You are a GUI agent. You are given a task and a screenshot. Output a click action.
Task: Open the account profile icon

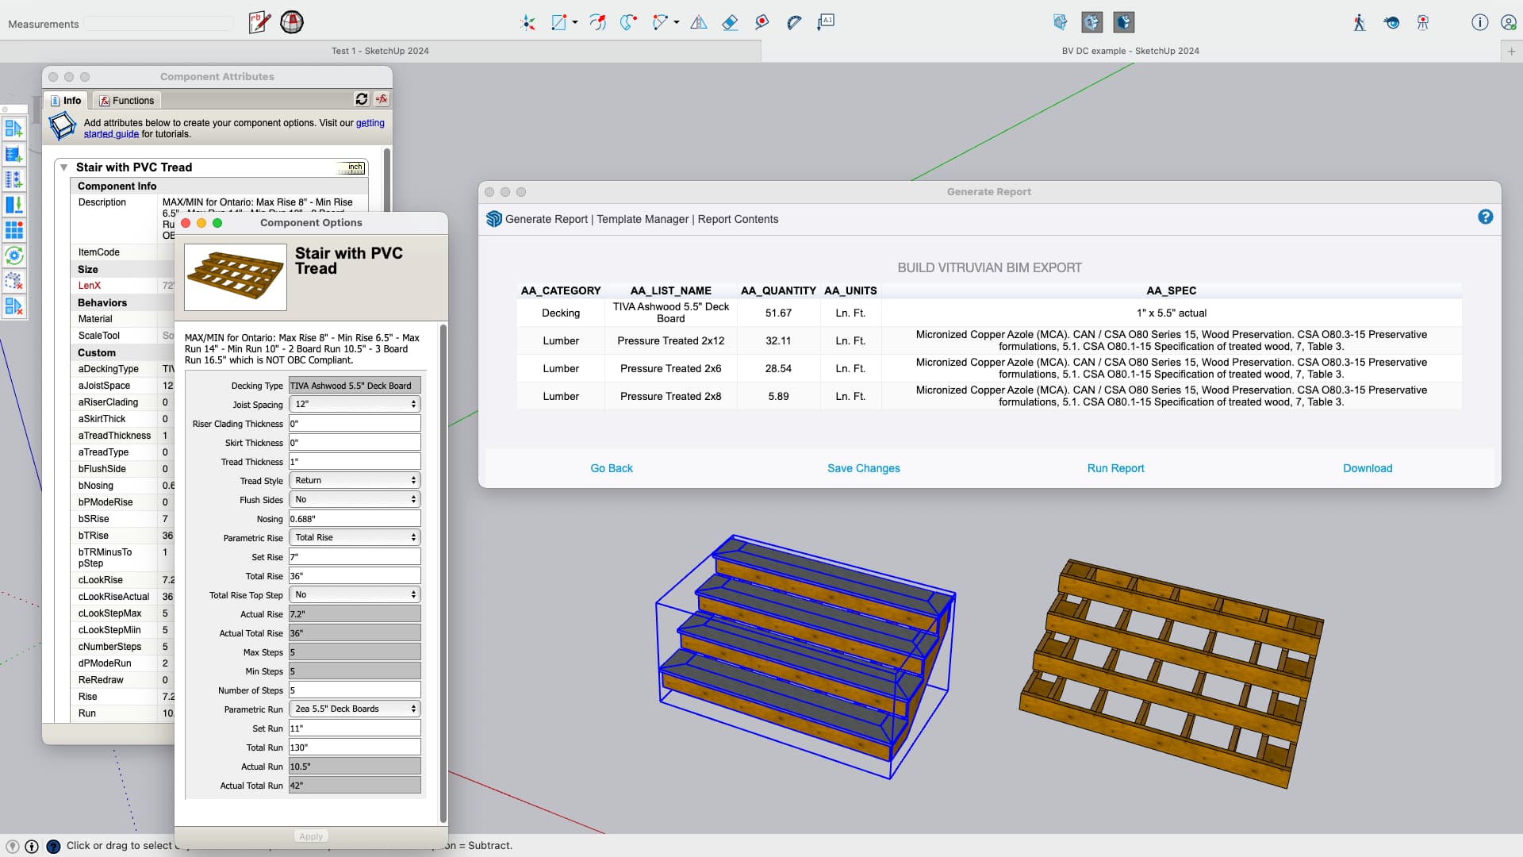coord(1509,22)
